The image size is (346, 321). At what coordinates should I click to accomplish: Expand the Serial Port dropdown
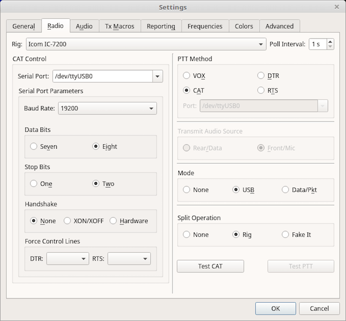[157, 76]
